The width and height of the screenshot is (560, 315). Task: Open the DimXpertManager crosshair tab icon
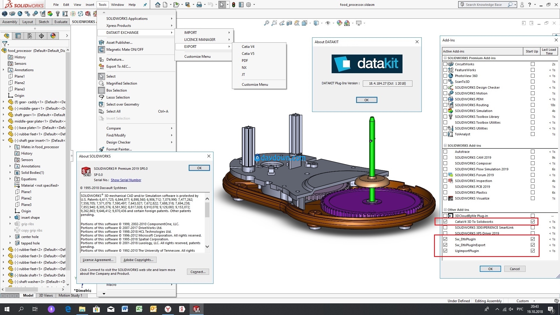point(41,36)
